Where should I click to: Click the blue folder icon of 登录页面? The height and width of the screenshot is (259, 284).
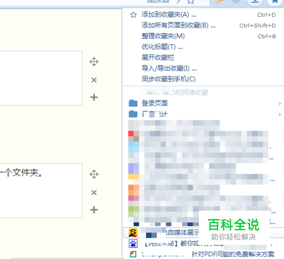[133, 103]
